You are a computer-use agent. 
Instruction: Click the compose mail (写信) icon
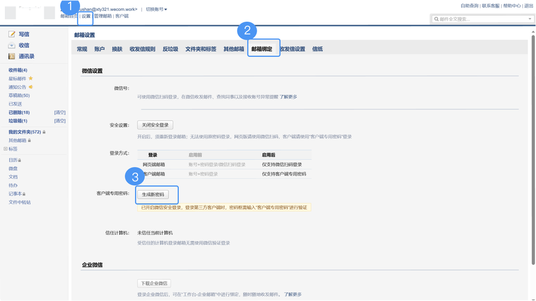(x=11, y=34)
